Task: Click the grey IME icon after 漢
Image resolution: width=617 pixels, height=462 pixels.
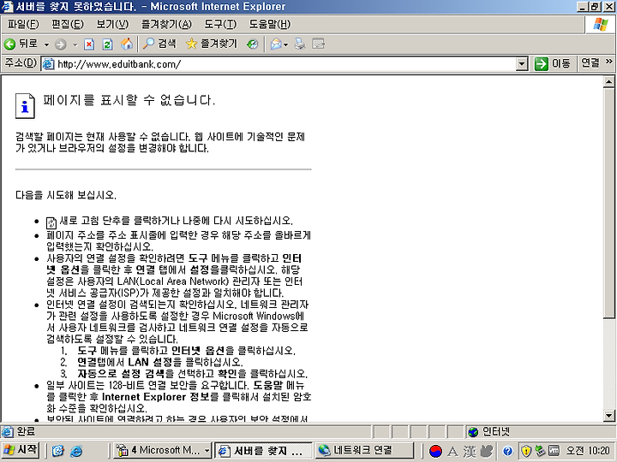Action: click(x=487, y=451)
